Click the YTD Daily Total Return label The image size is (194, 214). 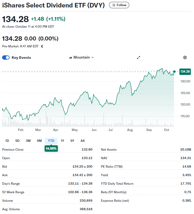tap(117, 184)
